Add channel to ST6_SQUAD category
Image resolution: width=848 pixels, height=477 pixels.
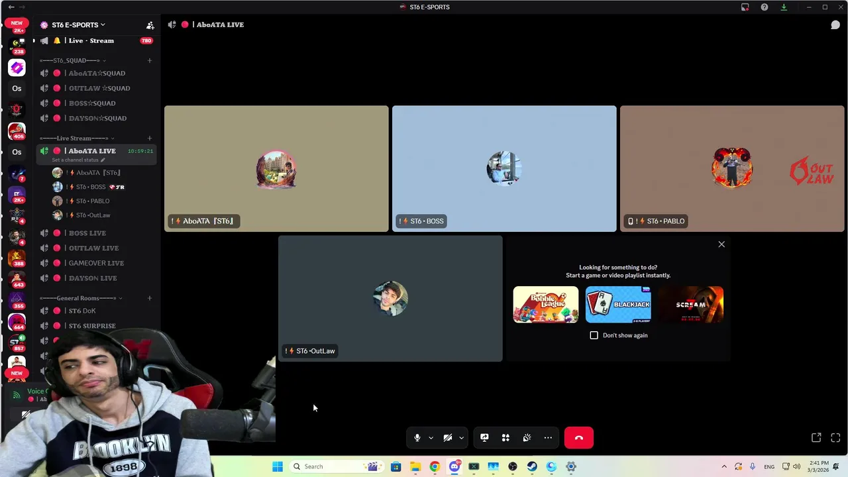coord(150,60)
